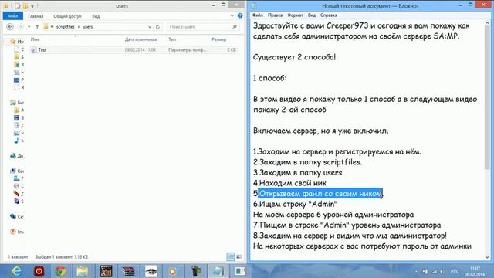Click the Explorer forward navigation arrow
The width and height of the screenshot is (494, 278).
pyautogui.click(x=20, y=27)
